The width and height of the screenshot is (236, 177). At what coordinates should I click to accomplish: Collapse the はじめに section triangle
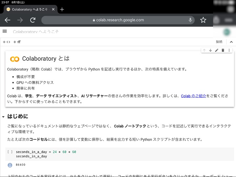pos(3,117)
